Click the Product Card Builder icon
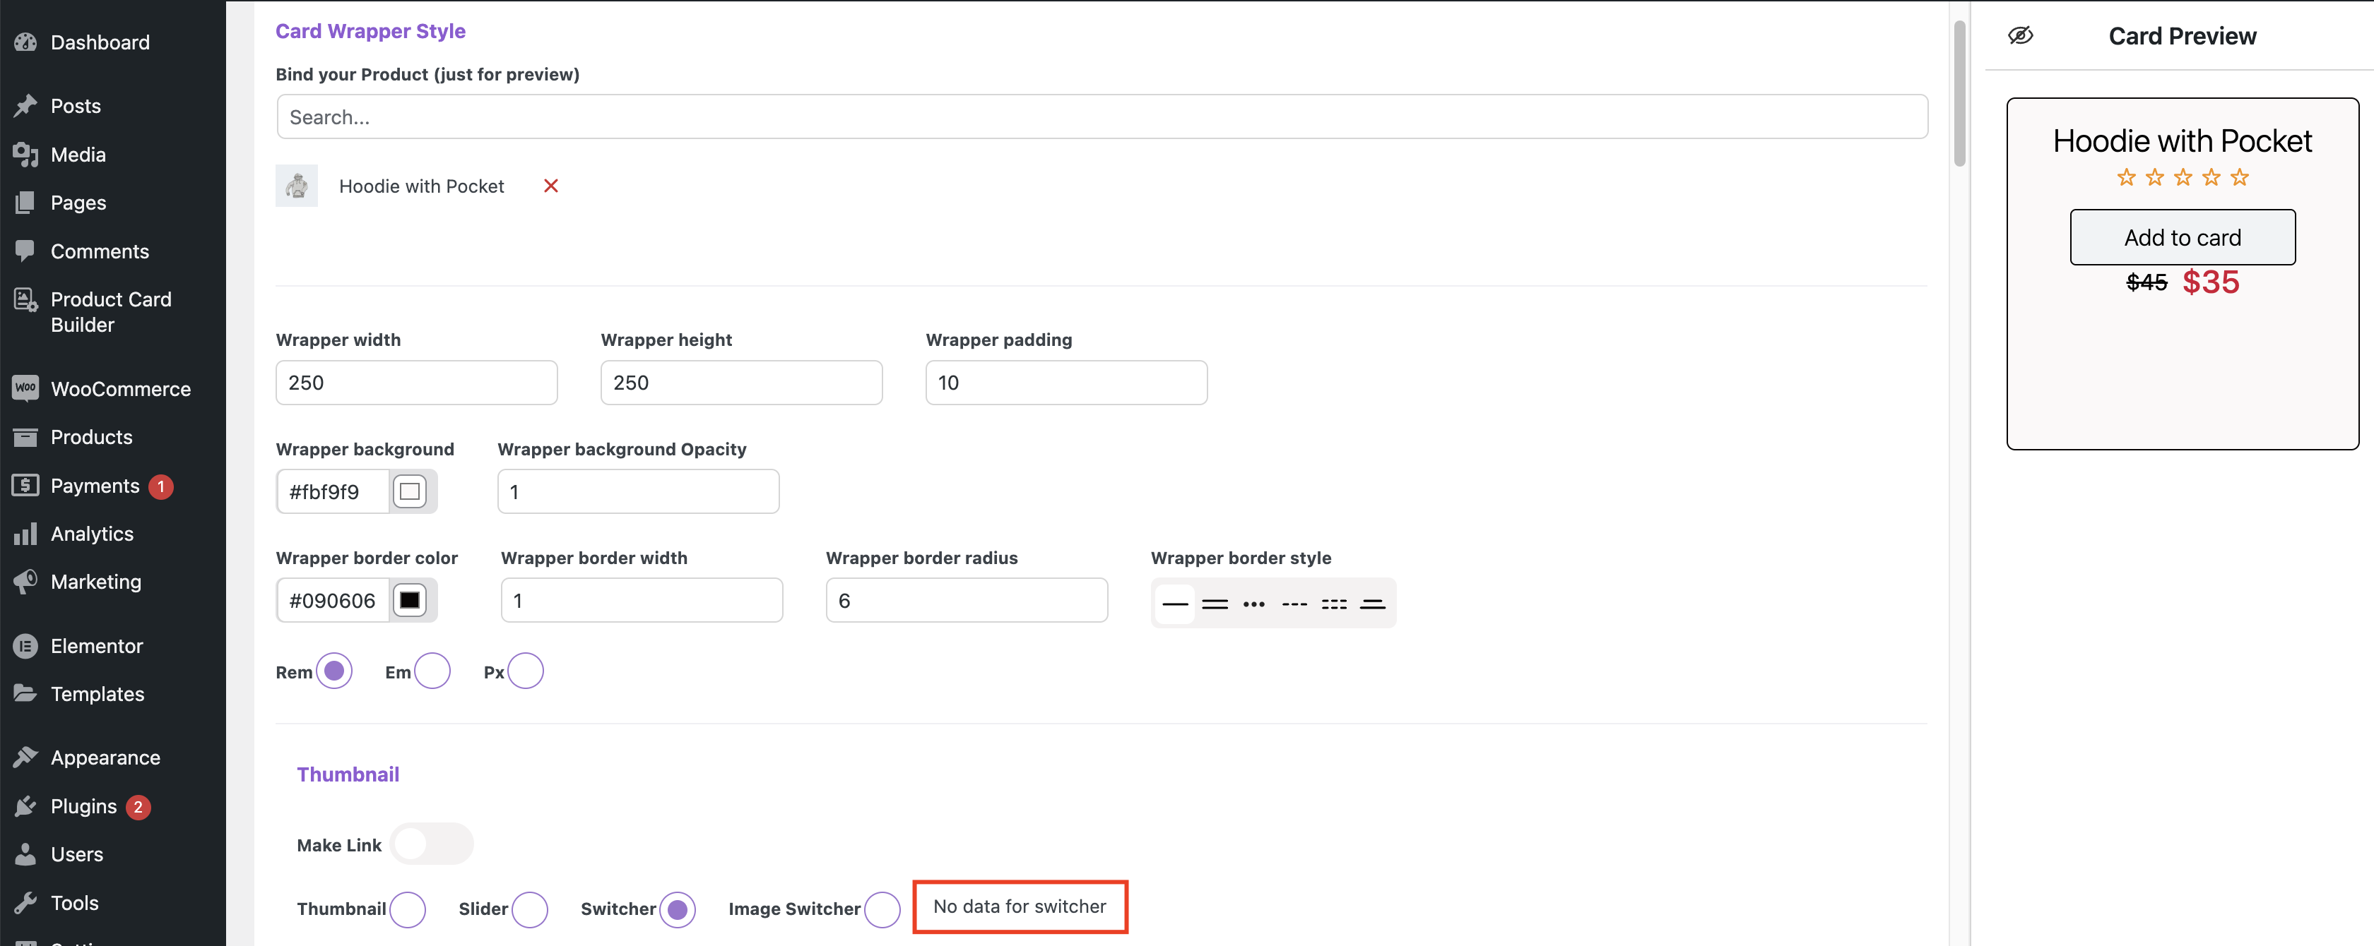The width and height of the screenshot is (2374, 946). click(x=26, y=299)
